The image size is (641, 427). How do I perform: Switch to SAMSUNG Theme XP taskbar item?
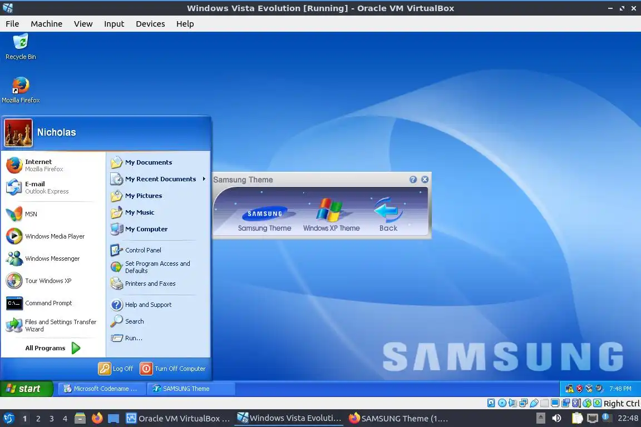pos(191,389)
